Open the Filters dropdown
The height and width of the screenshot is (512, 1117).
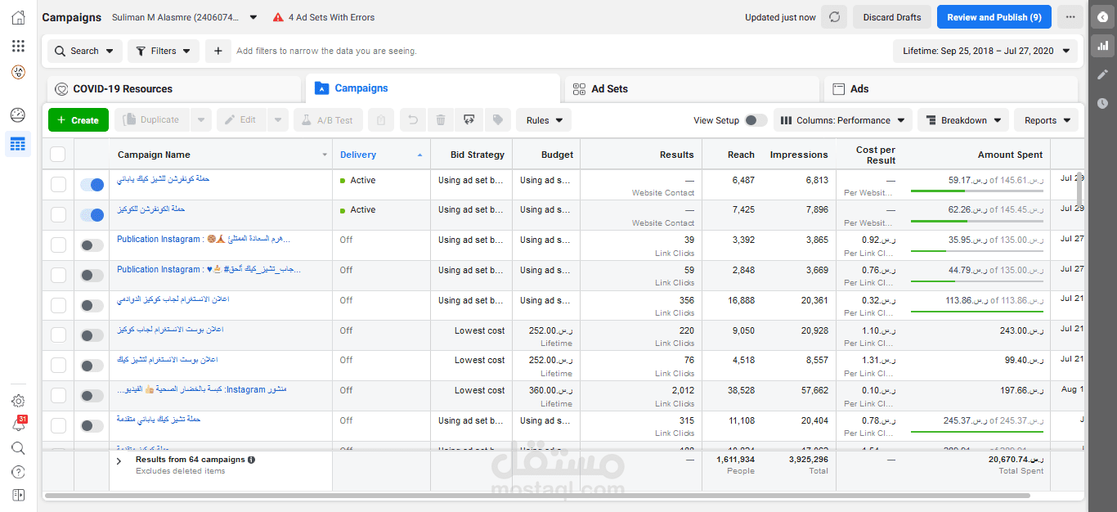[x=164, y=51]
